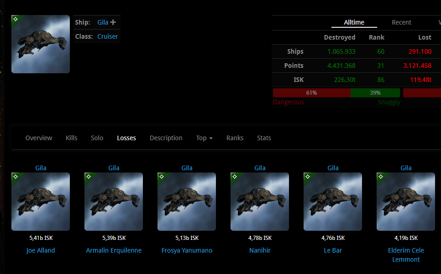441x274 pixels.
Task: Open Armalin Erquilenne's pilot link
Action: [114, 250]
